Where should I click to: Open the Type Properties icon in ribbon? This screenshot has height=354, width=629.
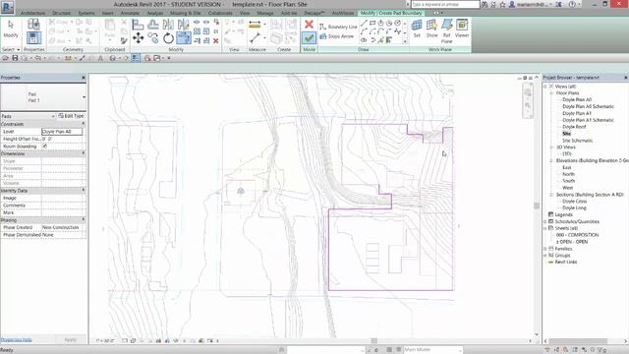[33, 24]
